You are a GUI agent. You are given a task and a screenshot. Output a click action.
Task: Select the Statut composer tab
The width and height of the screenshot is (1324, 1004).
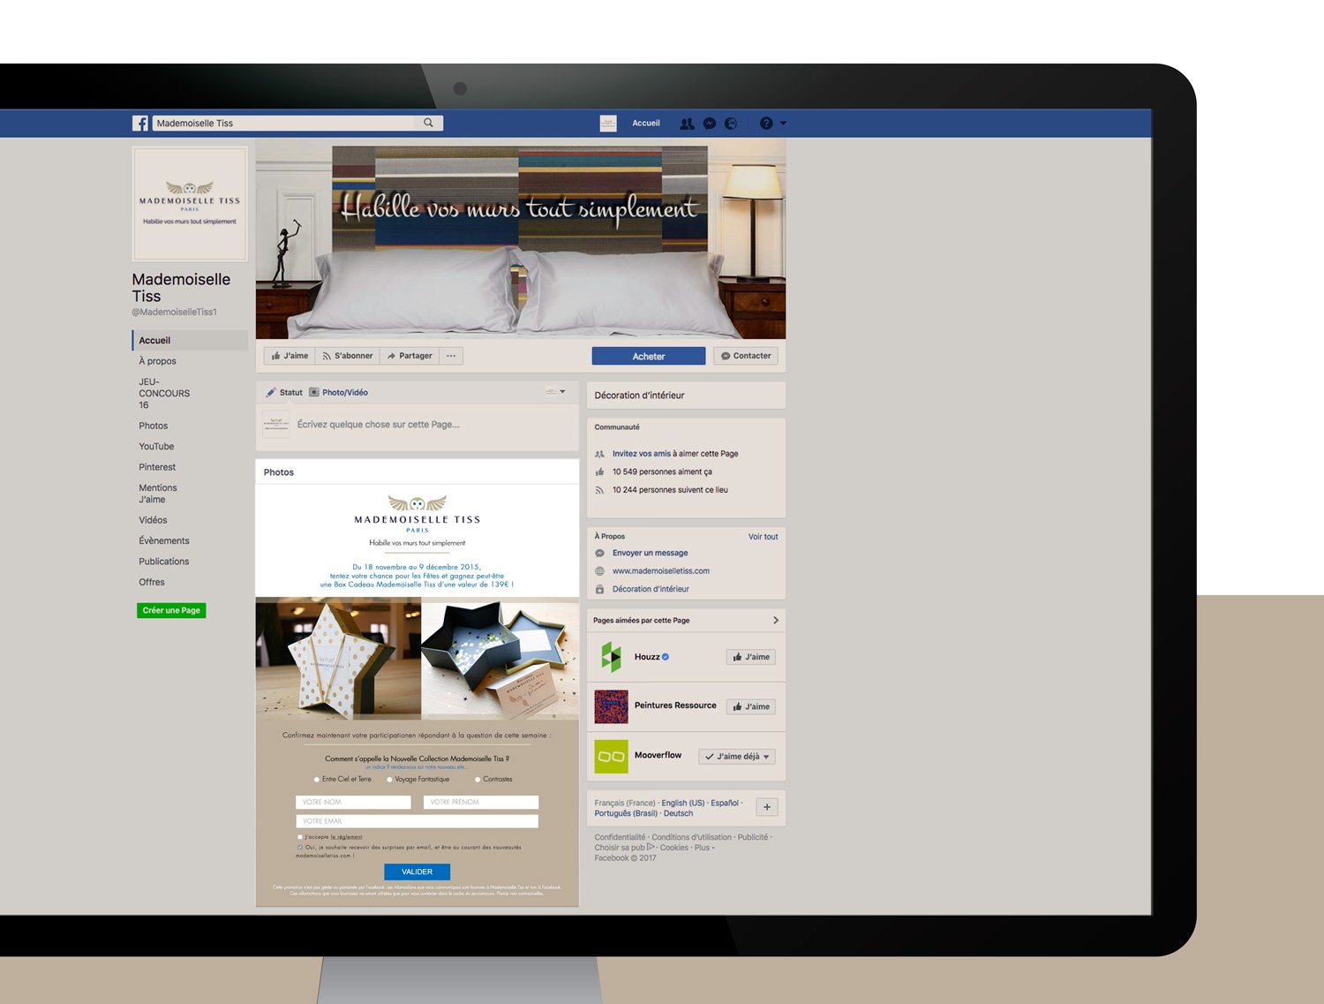tap(284, 392)
